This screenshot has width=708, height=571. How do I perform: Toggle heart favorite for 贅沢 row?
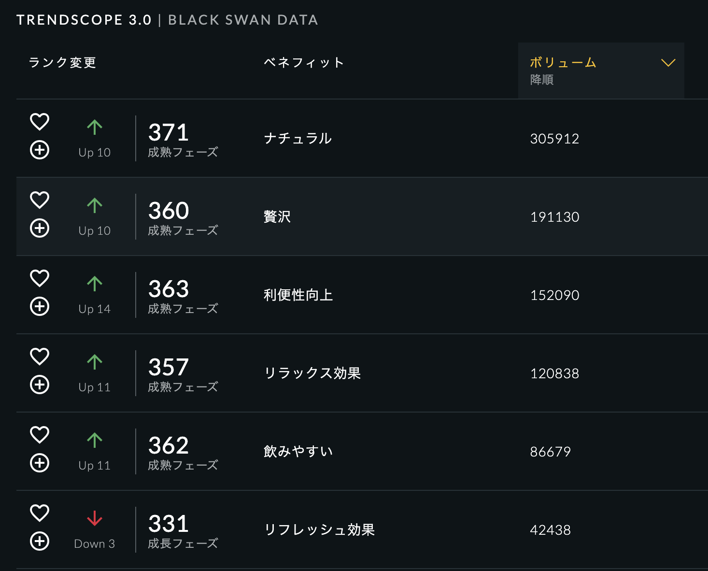click(40, 200)
